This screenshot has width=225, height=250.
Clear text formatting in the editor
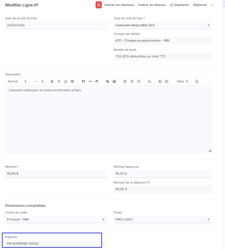pos(197,82)
